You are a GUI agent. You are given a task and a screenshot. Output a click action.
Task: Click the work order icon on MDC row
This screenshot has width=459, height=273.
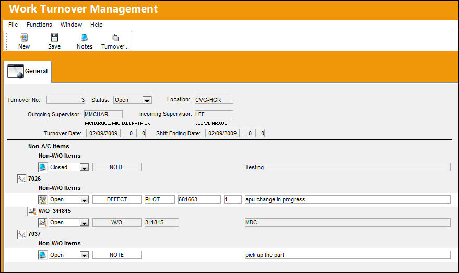(x=43, y=223)
